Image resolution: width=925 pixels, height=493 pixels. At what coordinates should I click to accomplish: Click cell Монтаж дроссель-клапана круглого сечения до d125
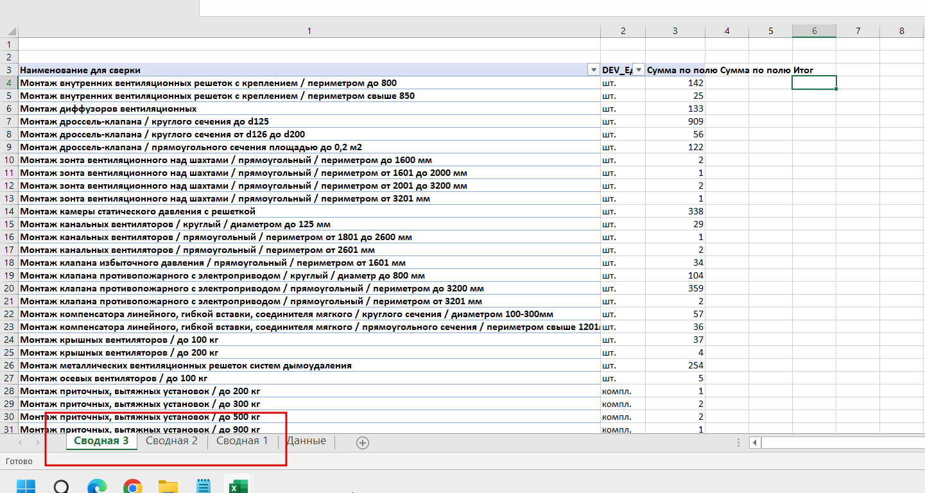tap(309, 121)
